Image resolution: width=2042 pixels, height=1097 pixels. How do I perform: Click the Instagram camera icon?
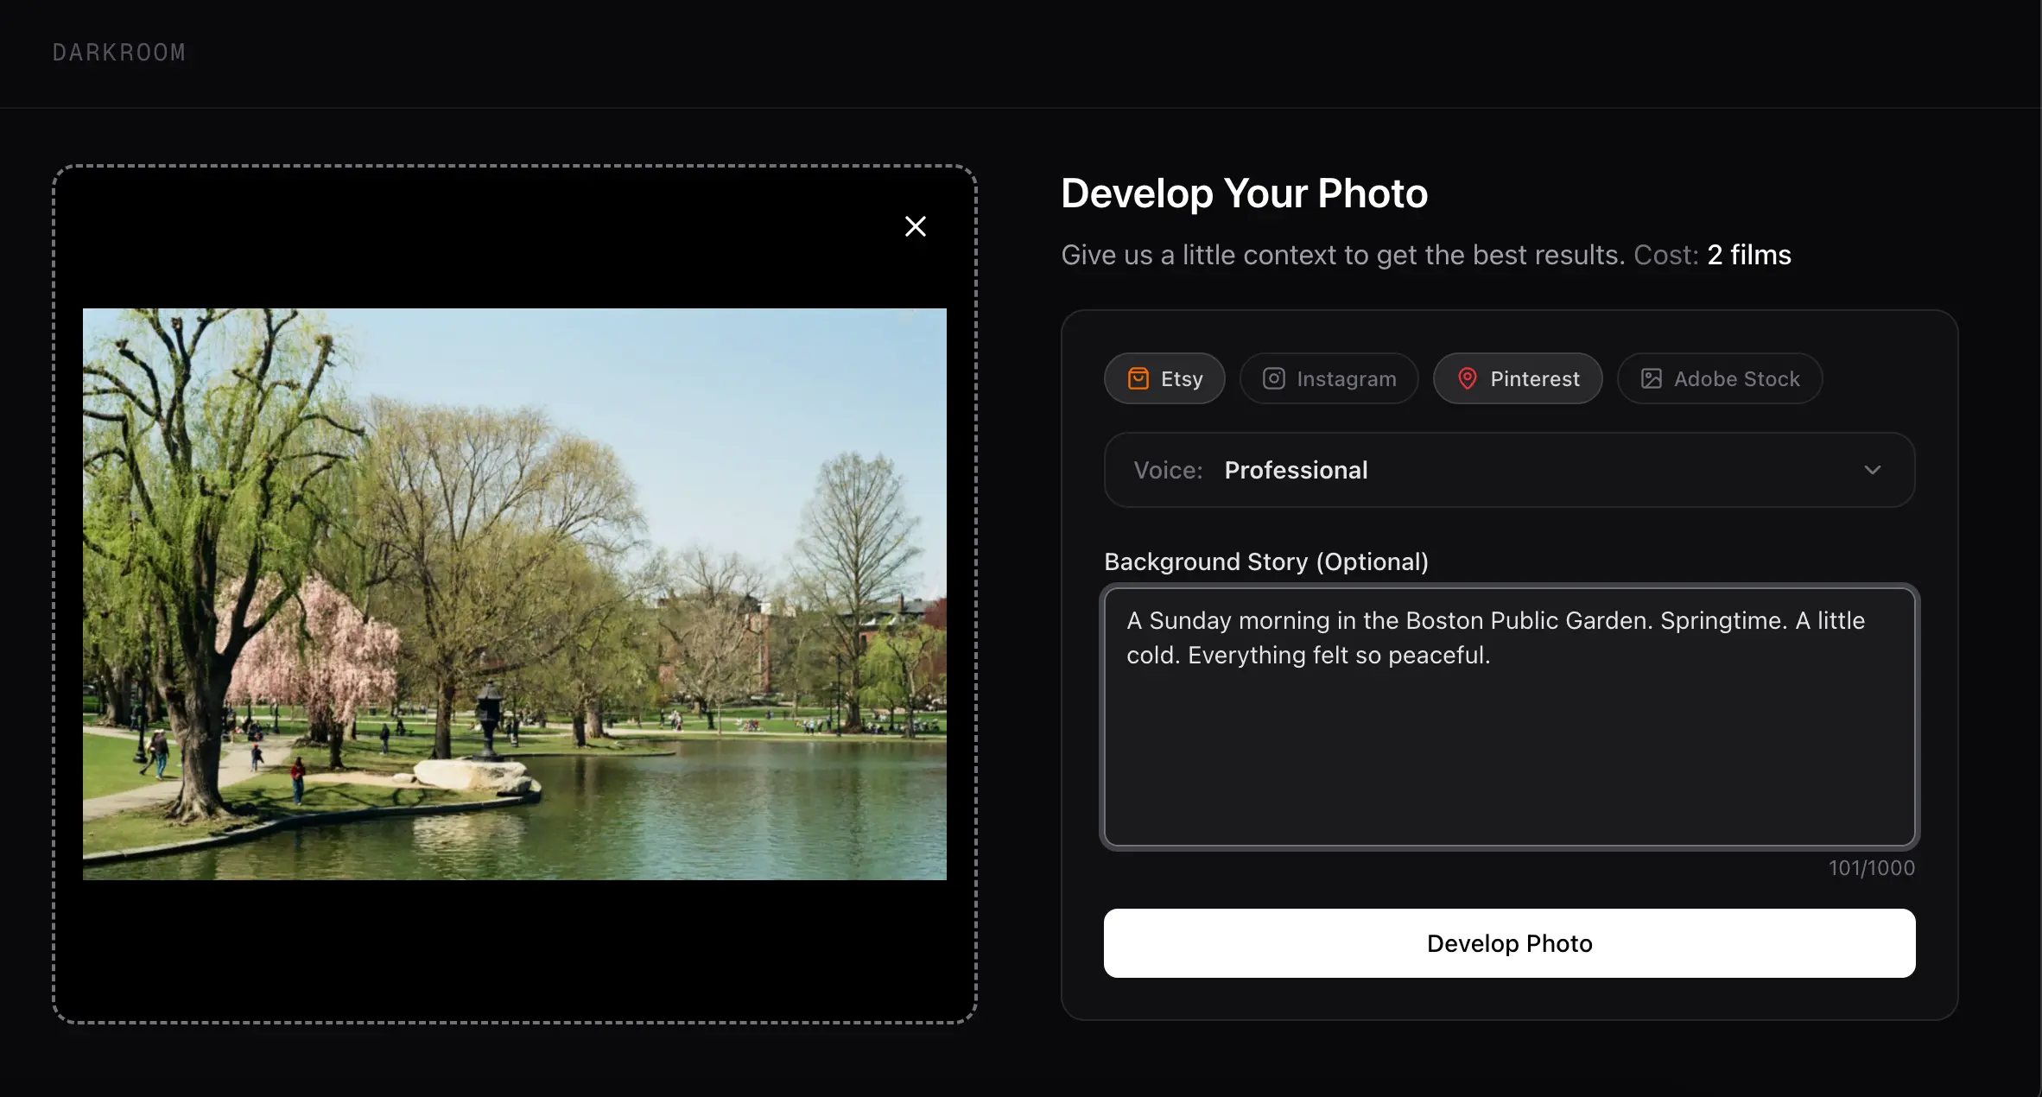[1273, 378]
